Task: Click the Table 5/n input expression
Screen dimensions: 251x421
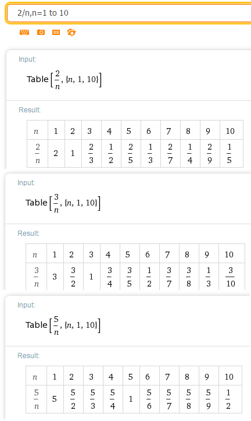Action: pyautogui.click(x=63, y=325)
